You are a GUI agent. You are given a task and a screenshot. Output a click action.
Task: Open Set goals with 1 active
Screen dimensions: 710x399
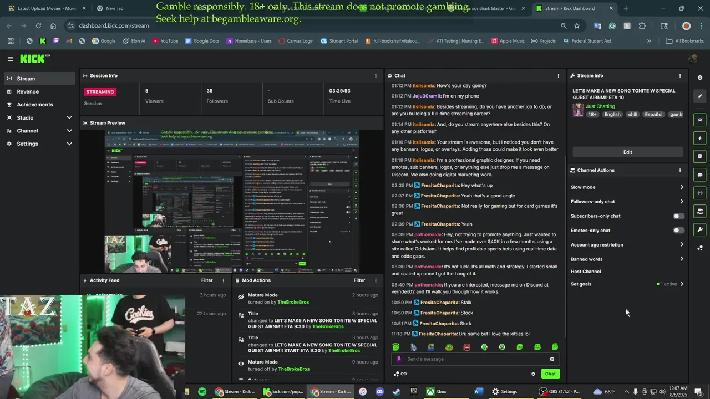click(x=627, y=284)
